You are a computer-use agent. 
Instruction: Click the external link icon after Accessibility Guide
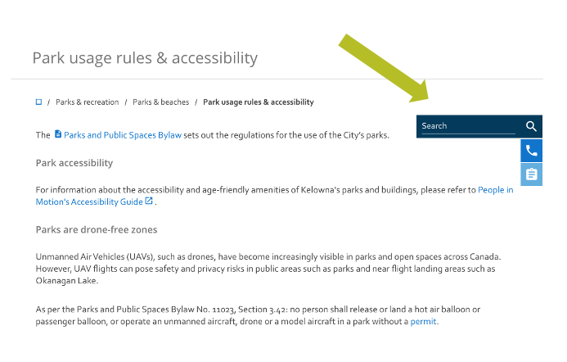point(149,201)
